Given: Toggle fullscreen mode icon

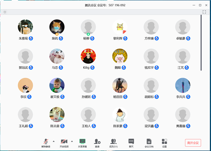Looking at the screenshot, I should pyautogui.click(x=204, y=12).
